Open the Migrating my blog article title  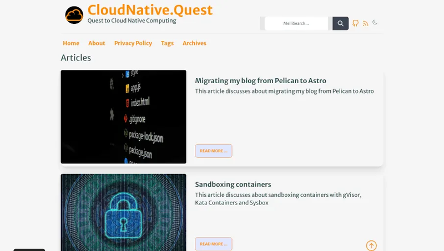click(260, 80)
